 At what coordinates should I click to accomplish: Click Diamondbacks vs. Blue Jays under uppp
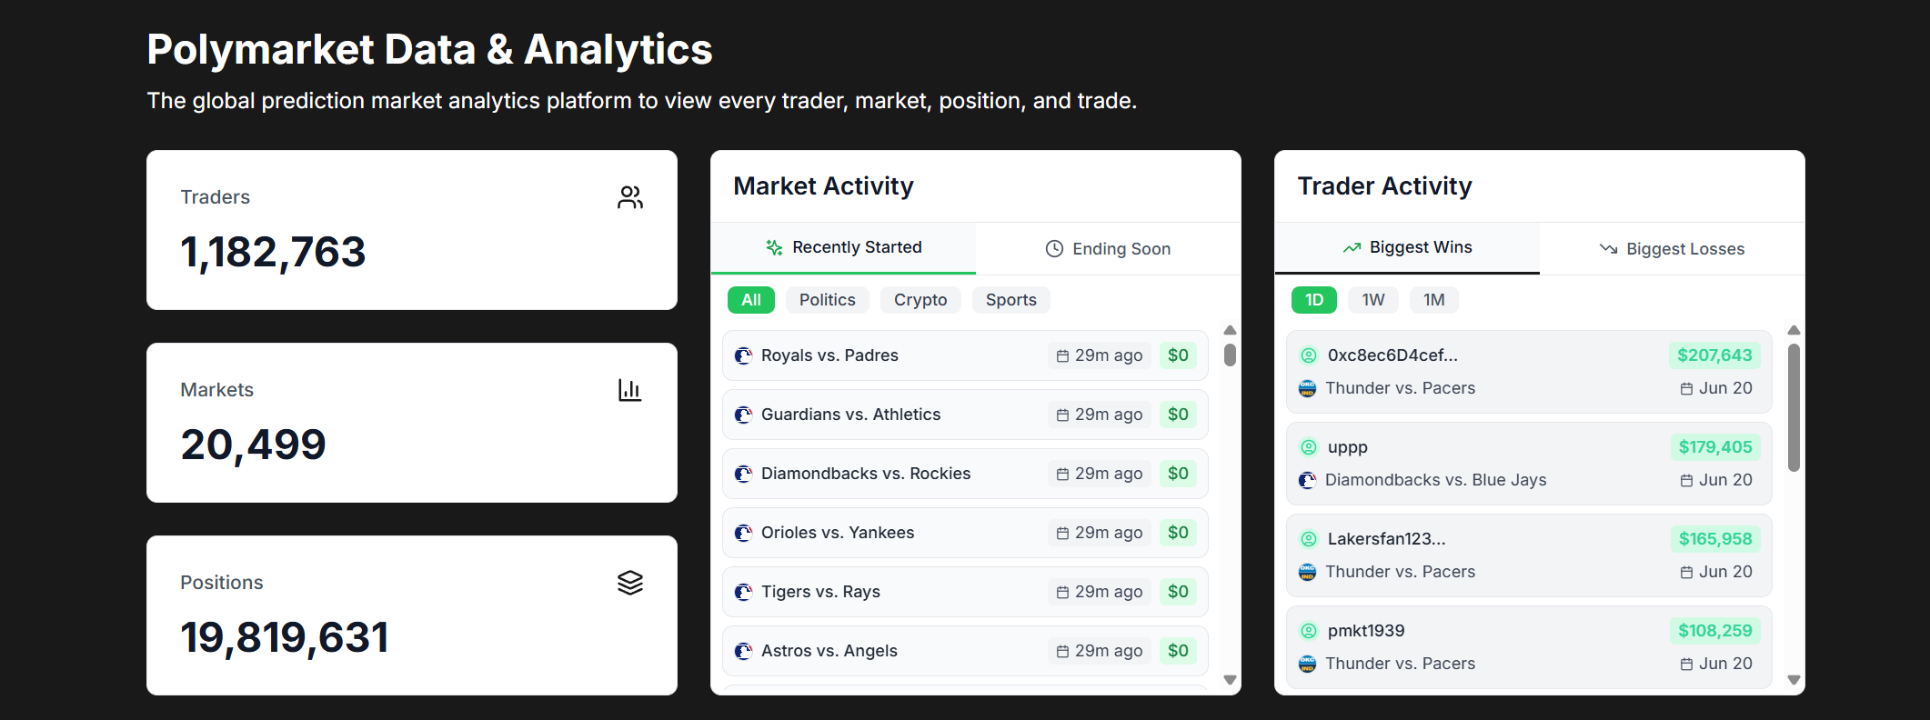tap(1435, 480)
